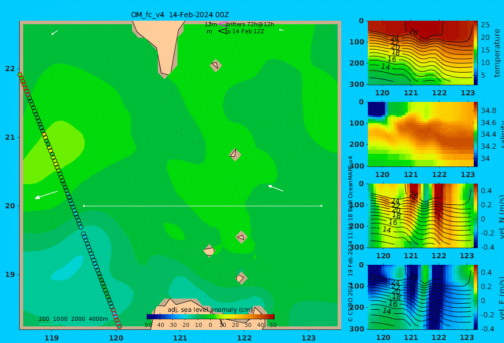Click the large white current arrow near 119E
This screenshot has height=343, width=504.
click(x=46, y=195)
